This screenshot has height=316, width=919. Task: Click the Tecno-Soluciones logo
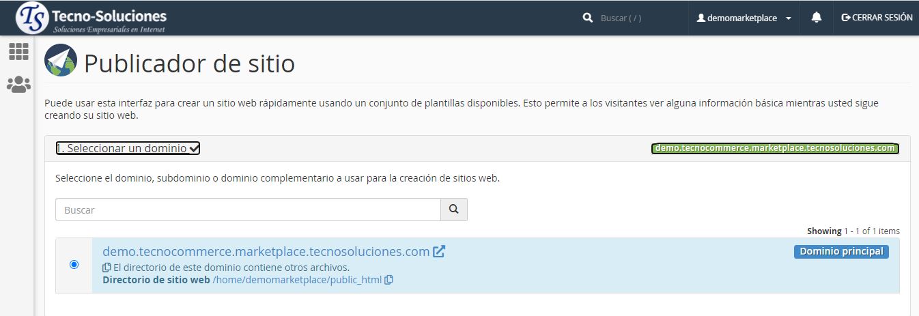click(x=91, y=18)
